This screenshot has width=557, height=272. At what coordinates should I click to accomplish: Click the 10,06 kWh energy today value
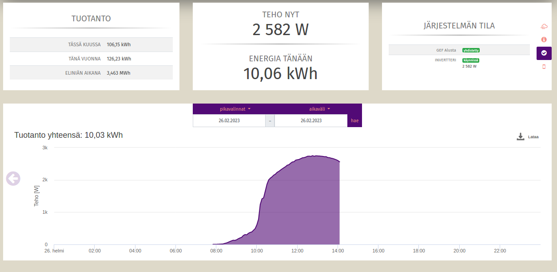coord(280,73)
